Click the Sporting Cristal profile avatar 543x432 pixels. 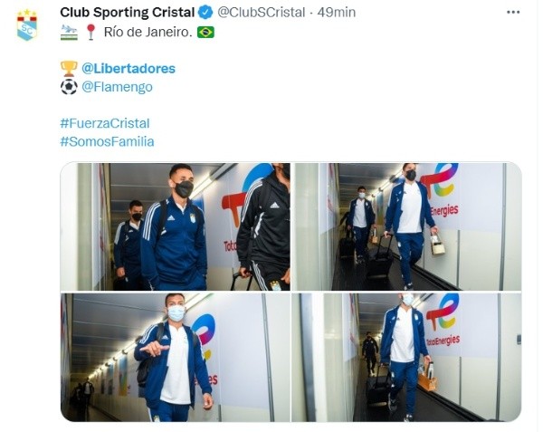27,25
